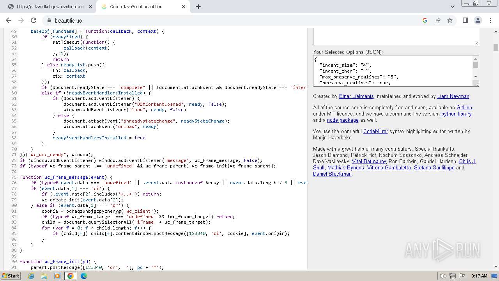Viewport: 499px width, 281px height.
Task: Open Einar Lielmanis link
Action: [x=356, y=96]
